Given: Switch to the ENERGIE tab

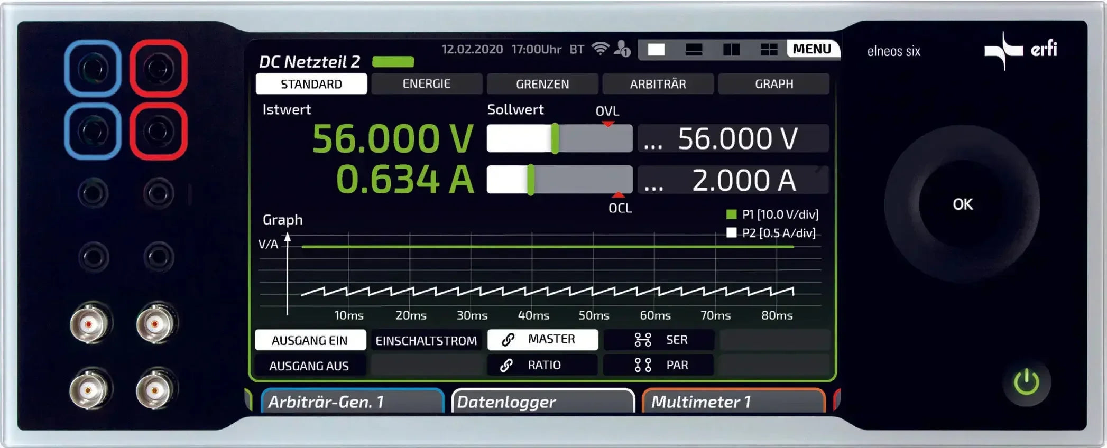Looking at the screenshot, I should click(427, 84).
